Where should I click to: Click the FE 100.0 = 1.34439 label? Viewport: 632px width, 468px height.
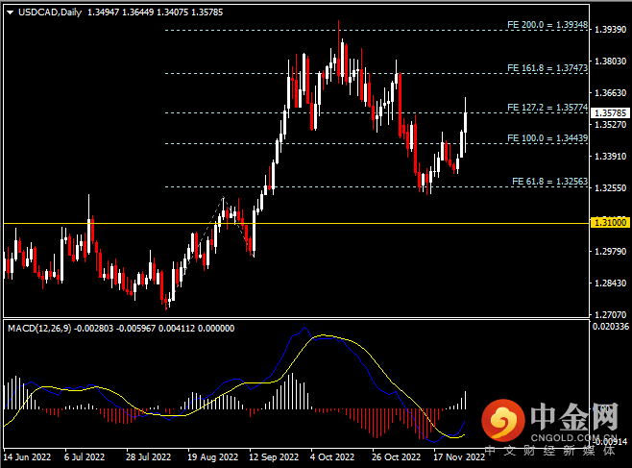tap(547, 138)
